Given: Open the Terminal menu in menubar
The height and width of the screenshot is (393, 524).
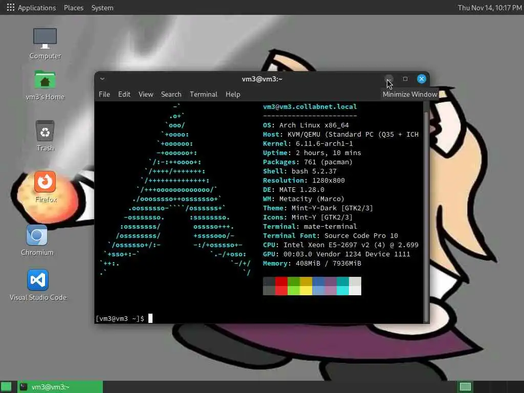Looking at the screenshot, I should click(x=203, y=94).
